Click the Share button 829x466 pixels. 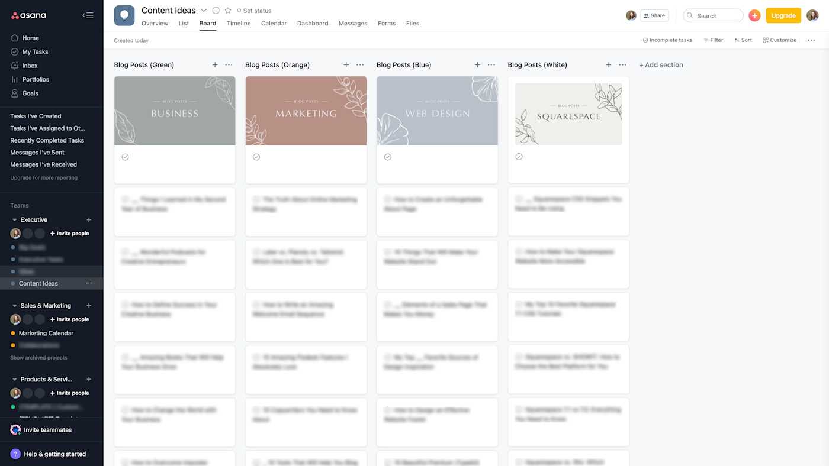pyautogui.click(x=654, y=15)
